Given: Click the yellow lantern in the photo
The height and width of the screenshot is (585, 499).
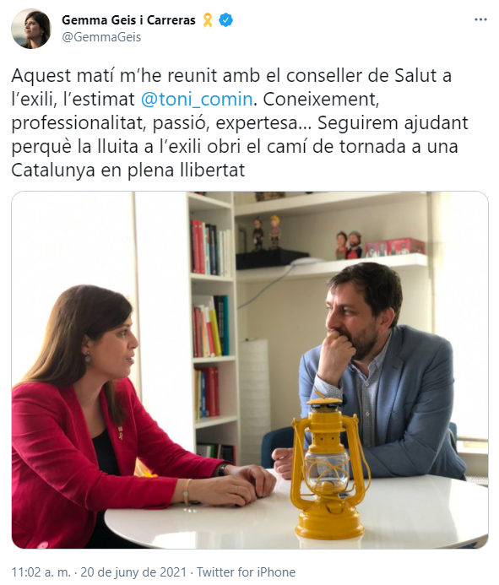Looking at the screenshot, I should [328, 469].
